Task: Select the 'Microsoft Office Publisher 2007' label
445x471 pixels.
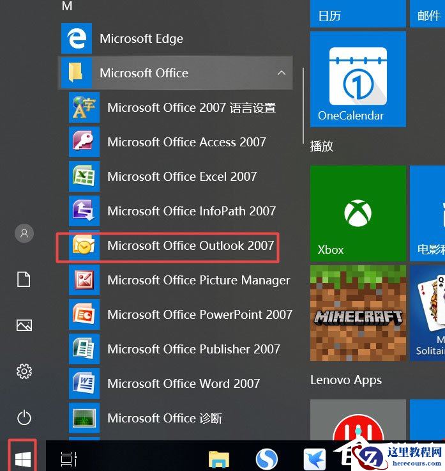Action: coord(194,349)
